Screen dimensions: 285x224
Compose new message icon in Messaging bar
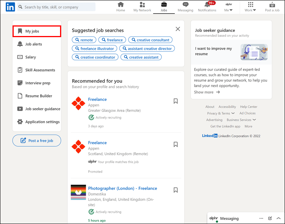[270, 218]
